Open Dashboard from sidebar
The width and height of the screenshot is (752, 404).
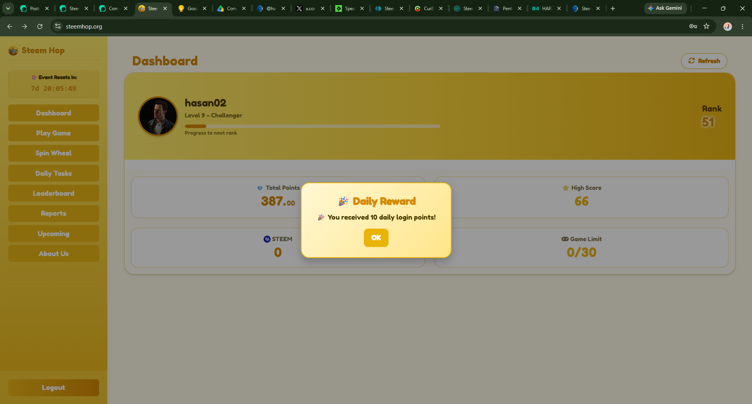click(x=54, y=113)
